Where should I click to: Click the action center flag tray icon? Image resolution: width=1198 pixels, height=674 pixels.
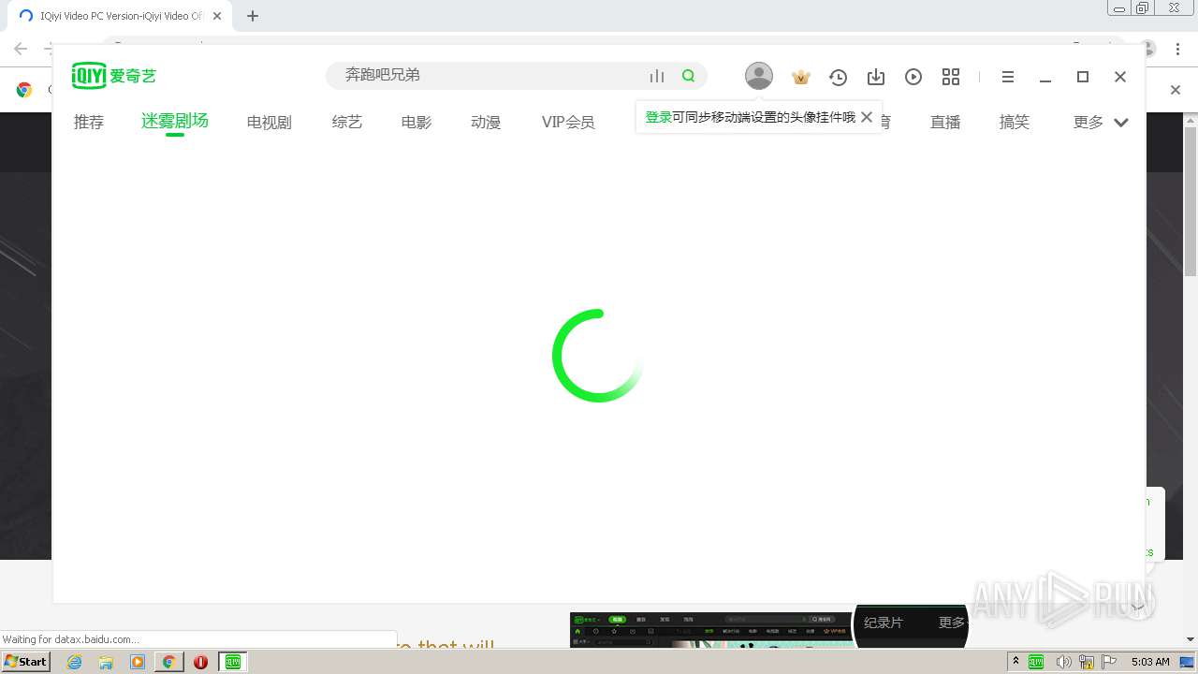(x=1109, y=662)
